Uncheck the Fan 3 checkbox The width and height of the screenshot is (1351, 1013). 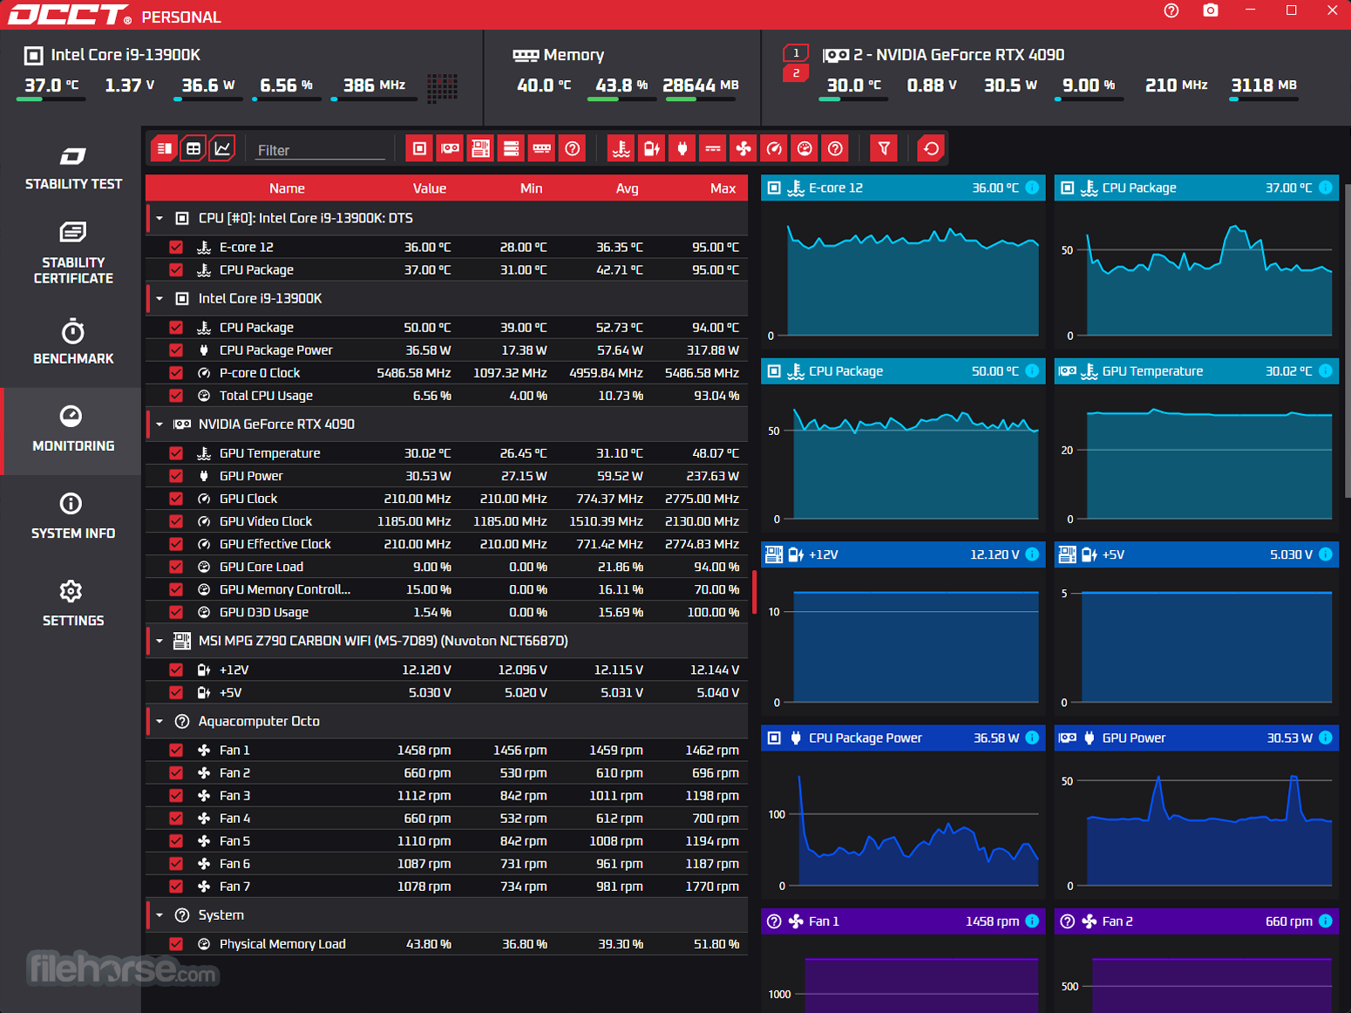176,795
